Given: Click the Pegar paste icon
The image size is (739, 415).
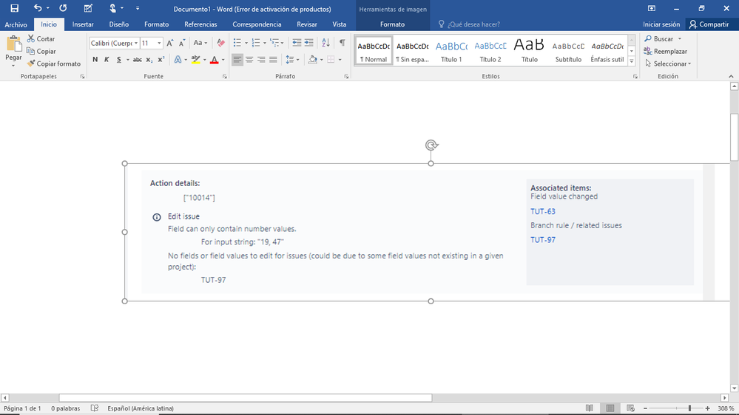Looking at the screenshot, I should pos(13,44).
